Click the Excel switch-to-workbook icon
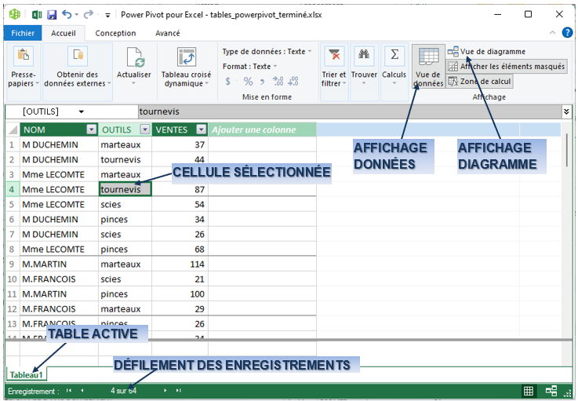Viewport: 578px width, 401px height. click(x=37, y=15)
